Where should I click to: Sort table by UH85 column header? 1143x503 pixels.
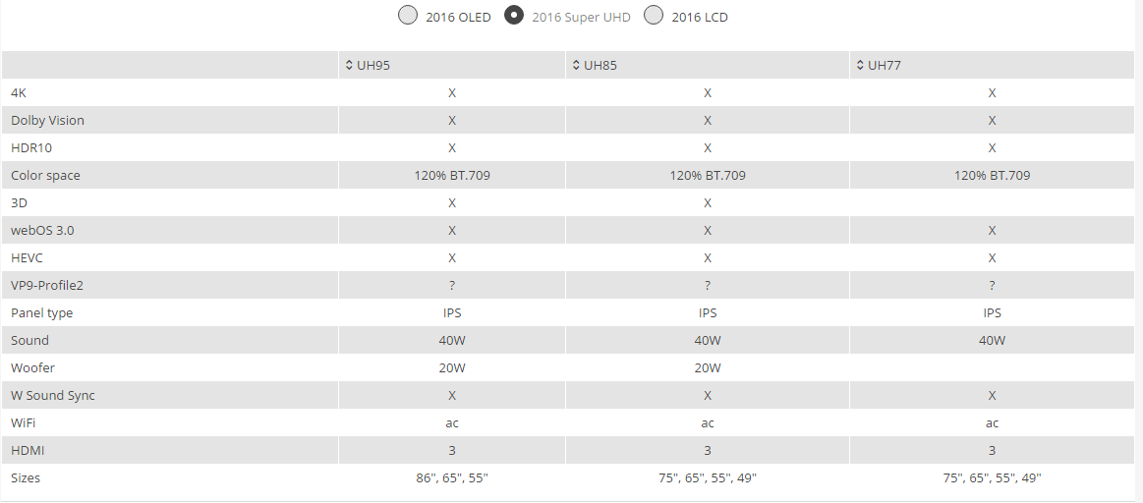click(x=707, y=66)
